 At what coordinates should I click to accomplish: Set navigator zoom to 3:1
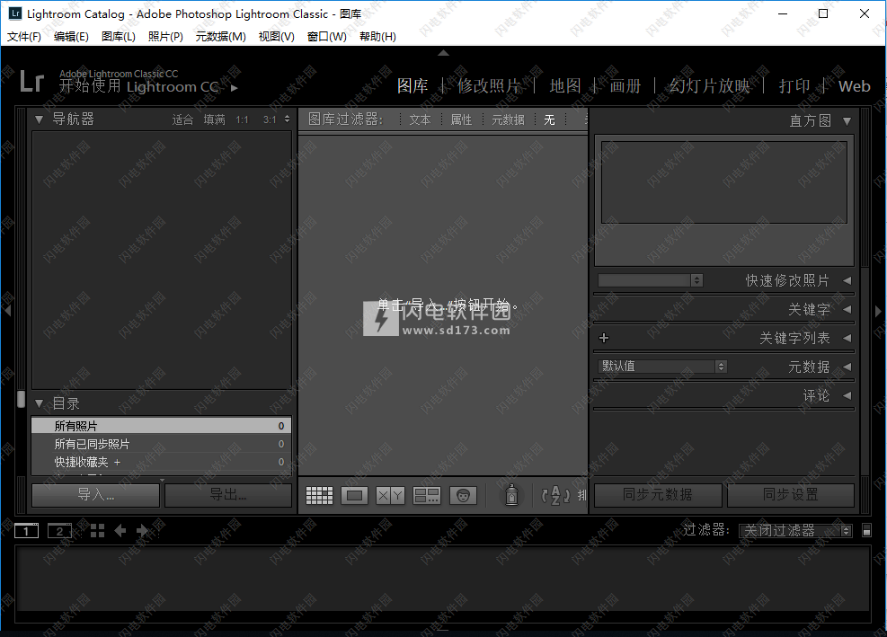click(270, 119)
